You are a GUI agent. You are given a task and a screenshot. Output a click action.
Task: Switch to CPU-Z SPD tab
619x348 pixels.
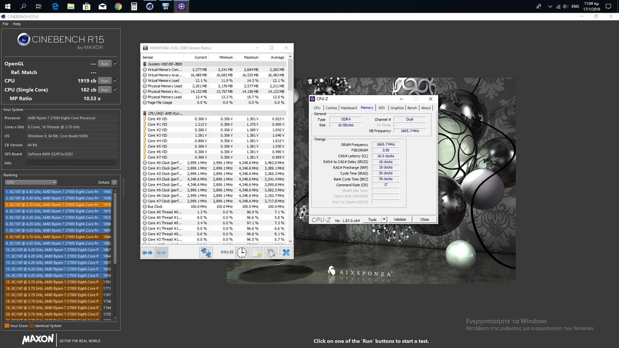tap(382, 108)
